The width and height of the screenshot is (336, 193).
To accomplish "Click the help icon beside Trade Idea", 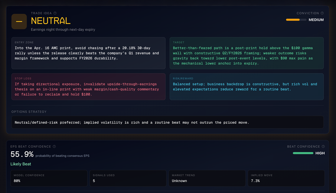I will (55, 13).
